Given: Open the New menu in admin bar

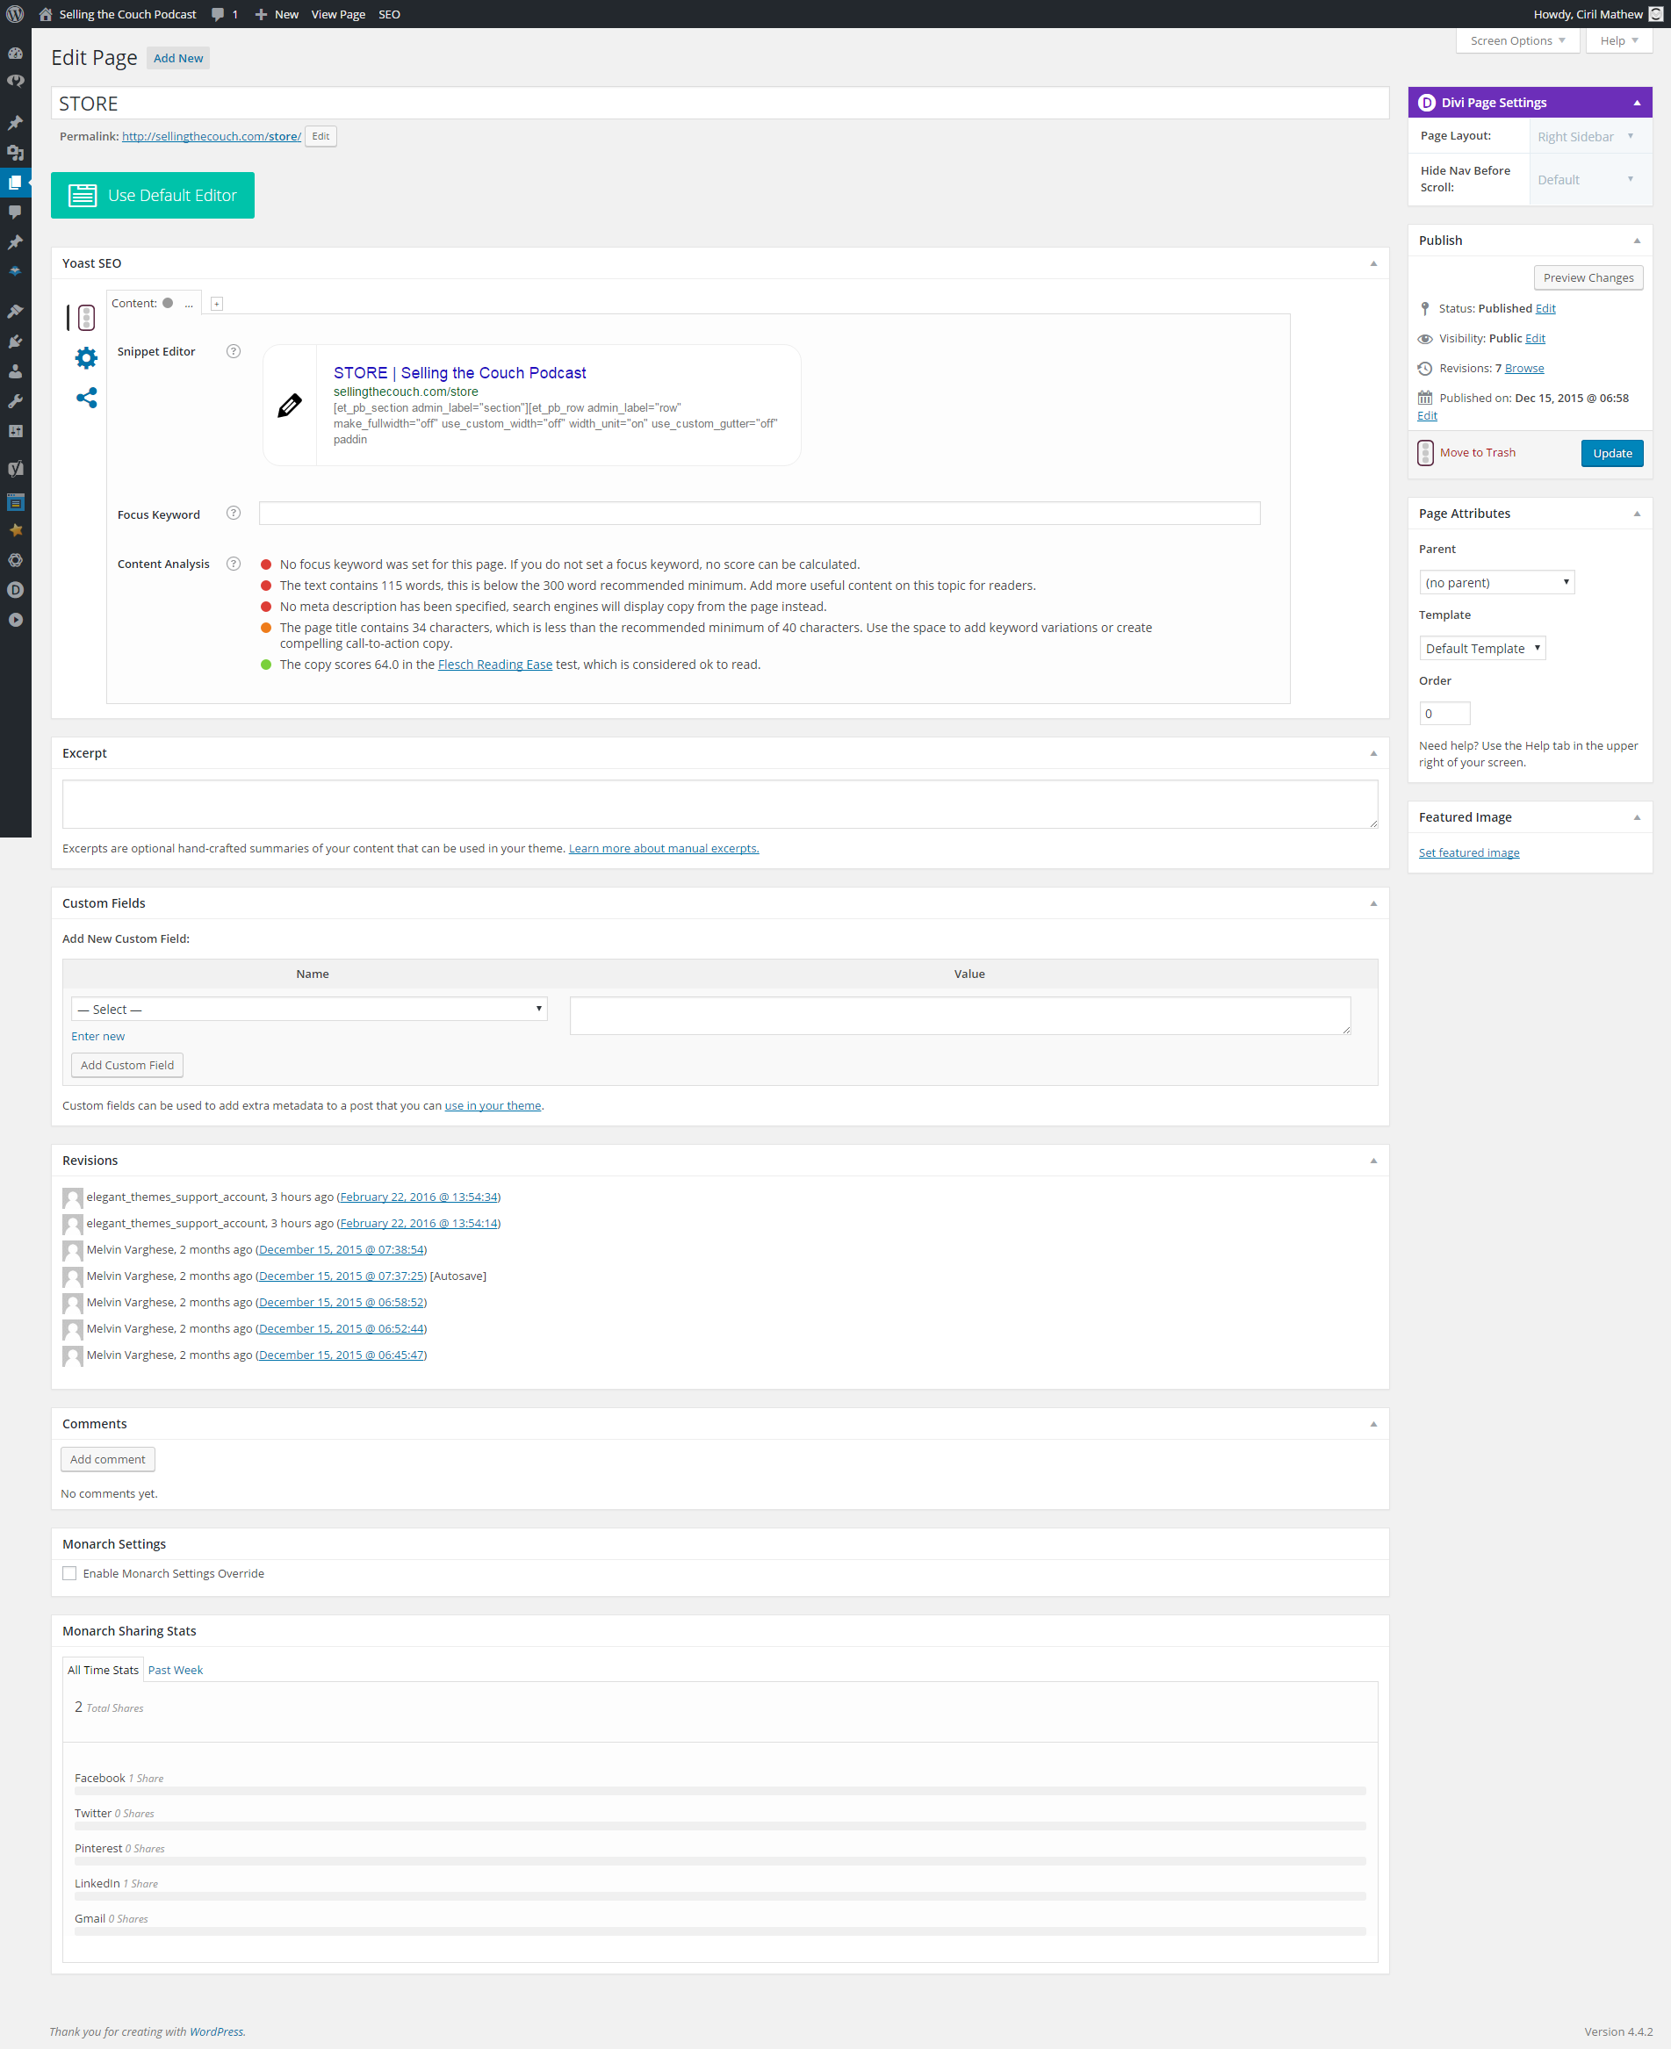Looking at the screenshot, I should pyautogui.click(x=277, y=14).
